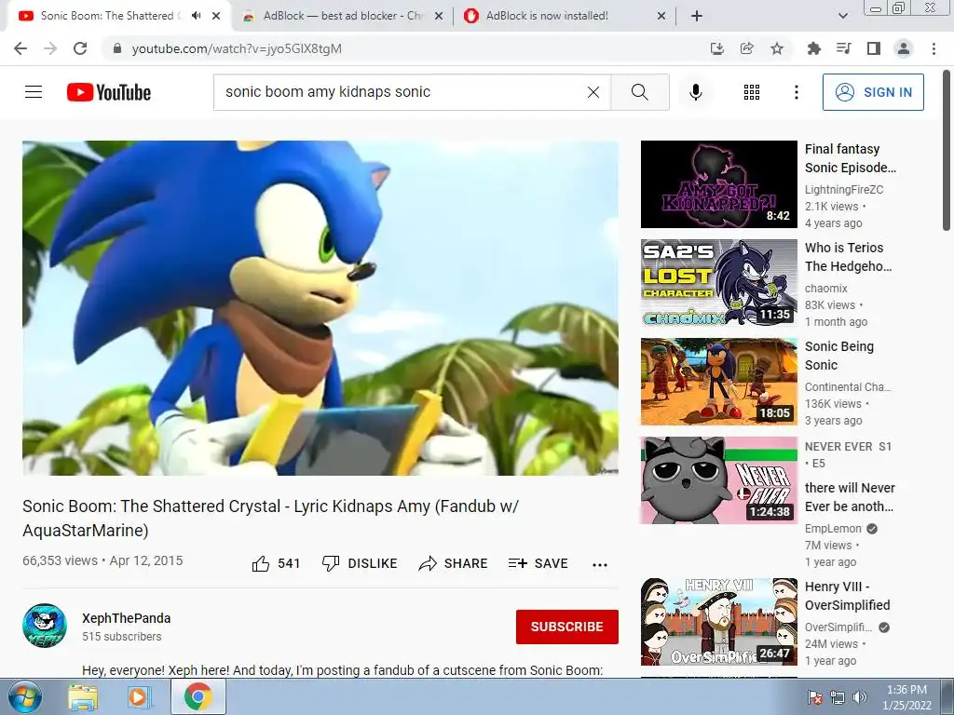Open more actions ellipsis below video
Image resolution: width=954 pixels, height=715 pixels.
click(x=600, y=564)
